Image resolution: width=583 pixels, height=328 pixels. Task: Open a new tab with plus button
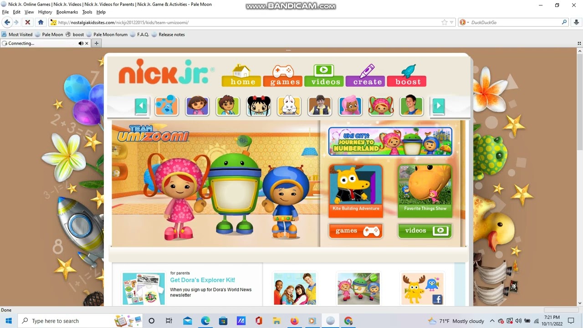[97, 43]
